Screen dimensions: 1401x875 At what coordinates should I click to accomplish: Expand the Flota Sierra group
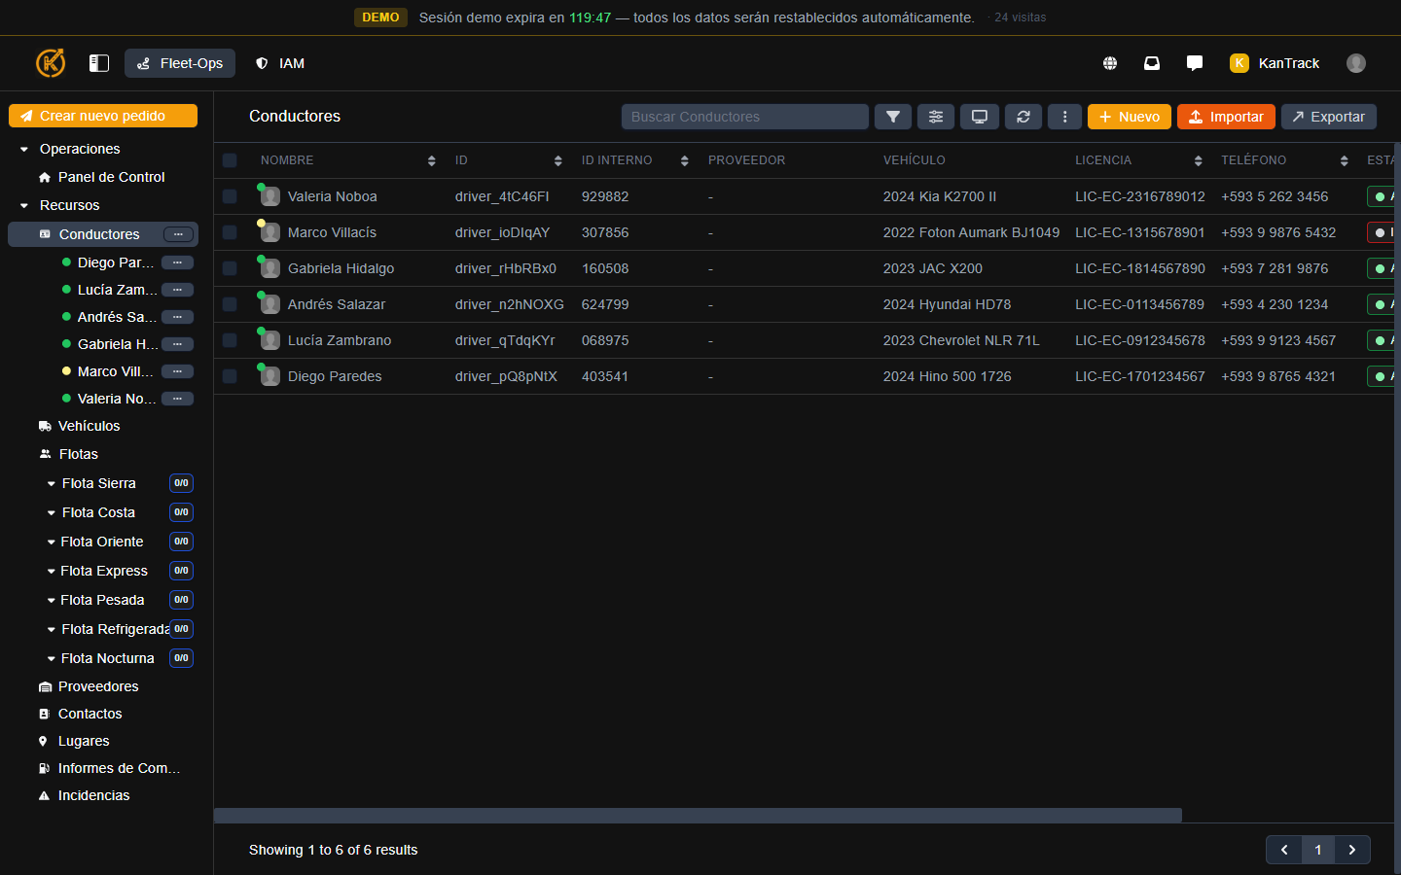coord(52,483)
